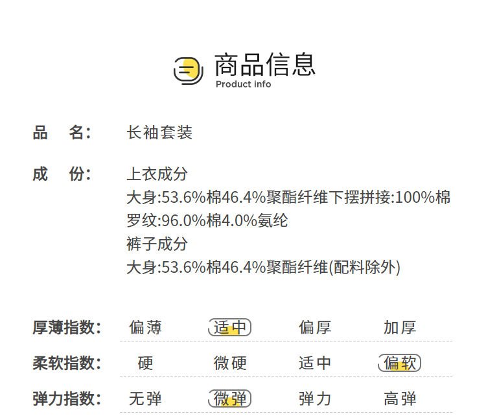Image resolution: width=486 pixels, height=416 pixels.
Task: Select highlighted 适中 in the 厚薄指数 row
Action: tap(230, 328)
